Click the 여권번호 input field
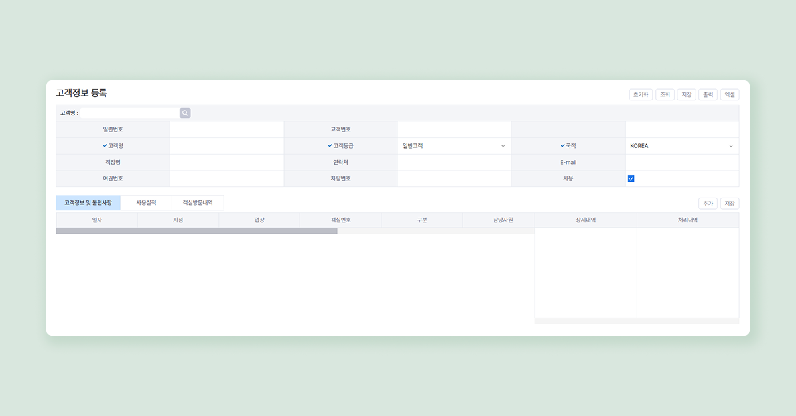Viewport: 796px width, 416px height. click(227, 178)
